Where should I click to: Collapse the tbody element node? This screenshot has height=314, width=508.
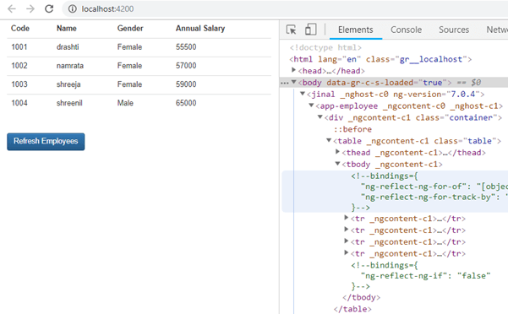pos(337,164)
